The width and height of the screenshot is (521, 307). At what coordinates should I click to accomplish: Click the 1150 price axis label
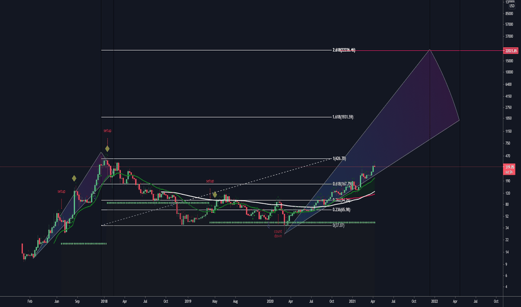[x=509, y=131]
